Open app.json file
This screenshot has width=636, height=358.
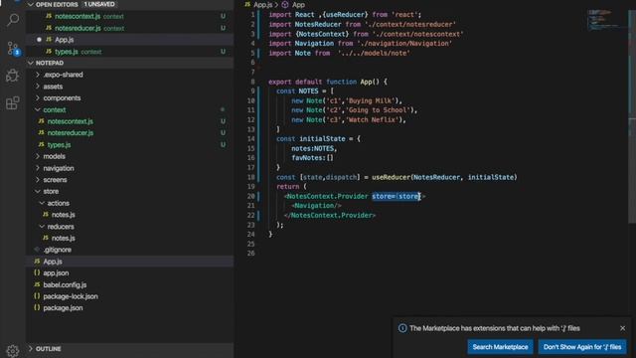(x=130, y=273)
